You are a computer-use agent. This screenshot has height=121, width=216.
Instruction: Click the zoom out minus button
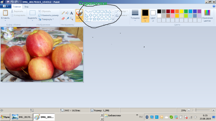click(x=189, y=110)
